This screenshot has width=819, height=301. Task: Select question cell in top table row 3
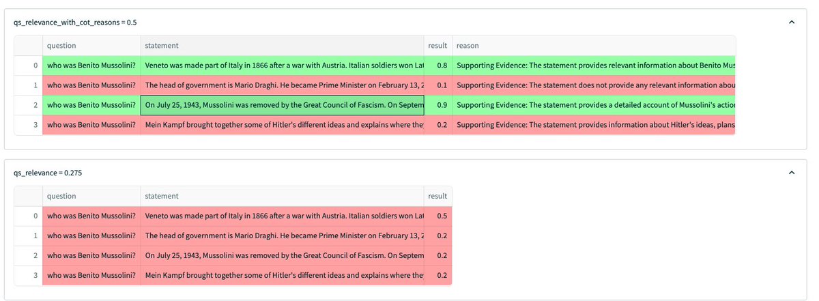[91, 125]
